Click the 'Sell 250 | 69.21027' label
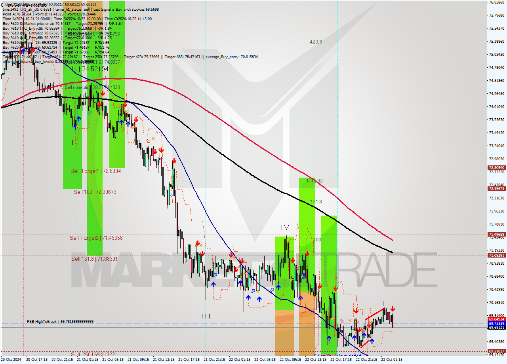The width and height of the screenshot is (507, 364). point(93,354)
